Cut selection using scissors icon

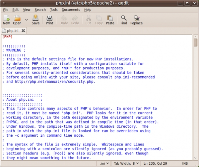(x=88, y=20)
